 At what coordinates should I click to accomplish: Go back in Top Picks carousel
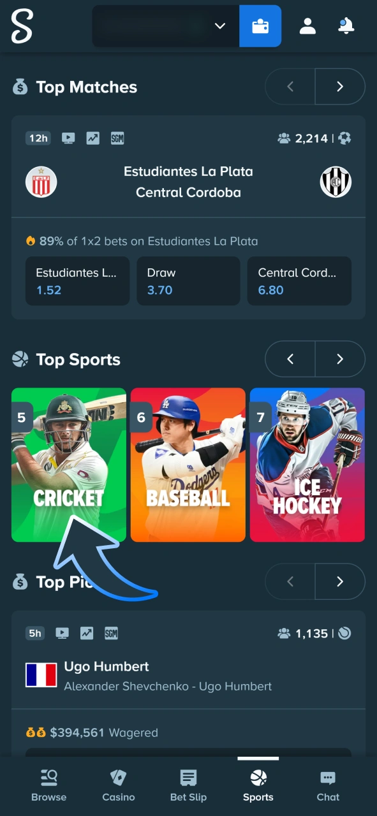click(x=289, y=581)
